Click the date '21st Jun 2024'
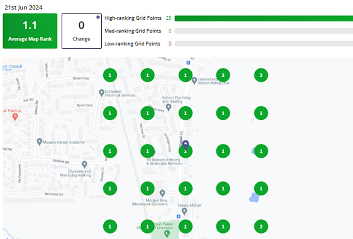The height and width of the screenshot is (239, 353). coord(23,8)
